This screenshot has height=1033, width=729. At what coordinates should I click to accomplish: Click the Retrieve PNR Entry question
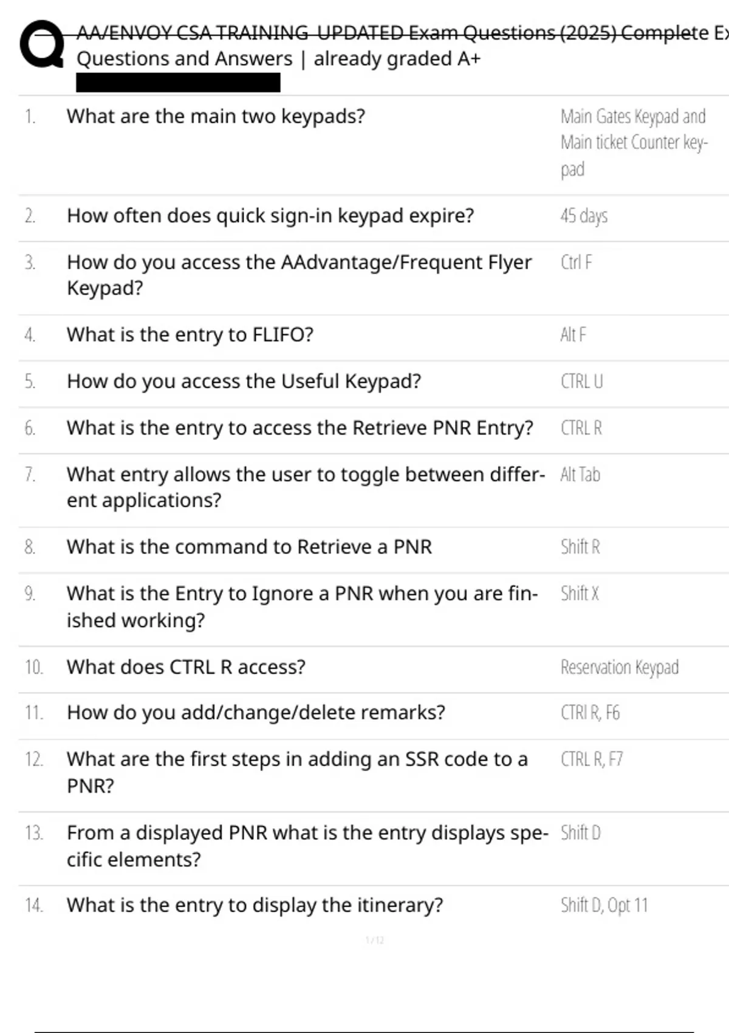[x=299, y=428]
